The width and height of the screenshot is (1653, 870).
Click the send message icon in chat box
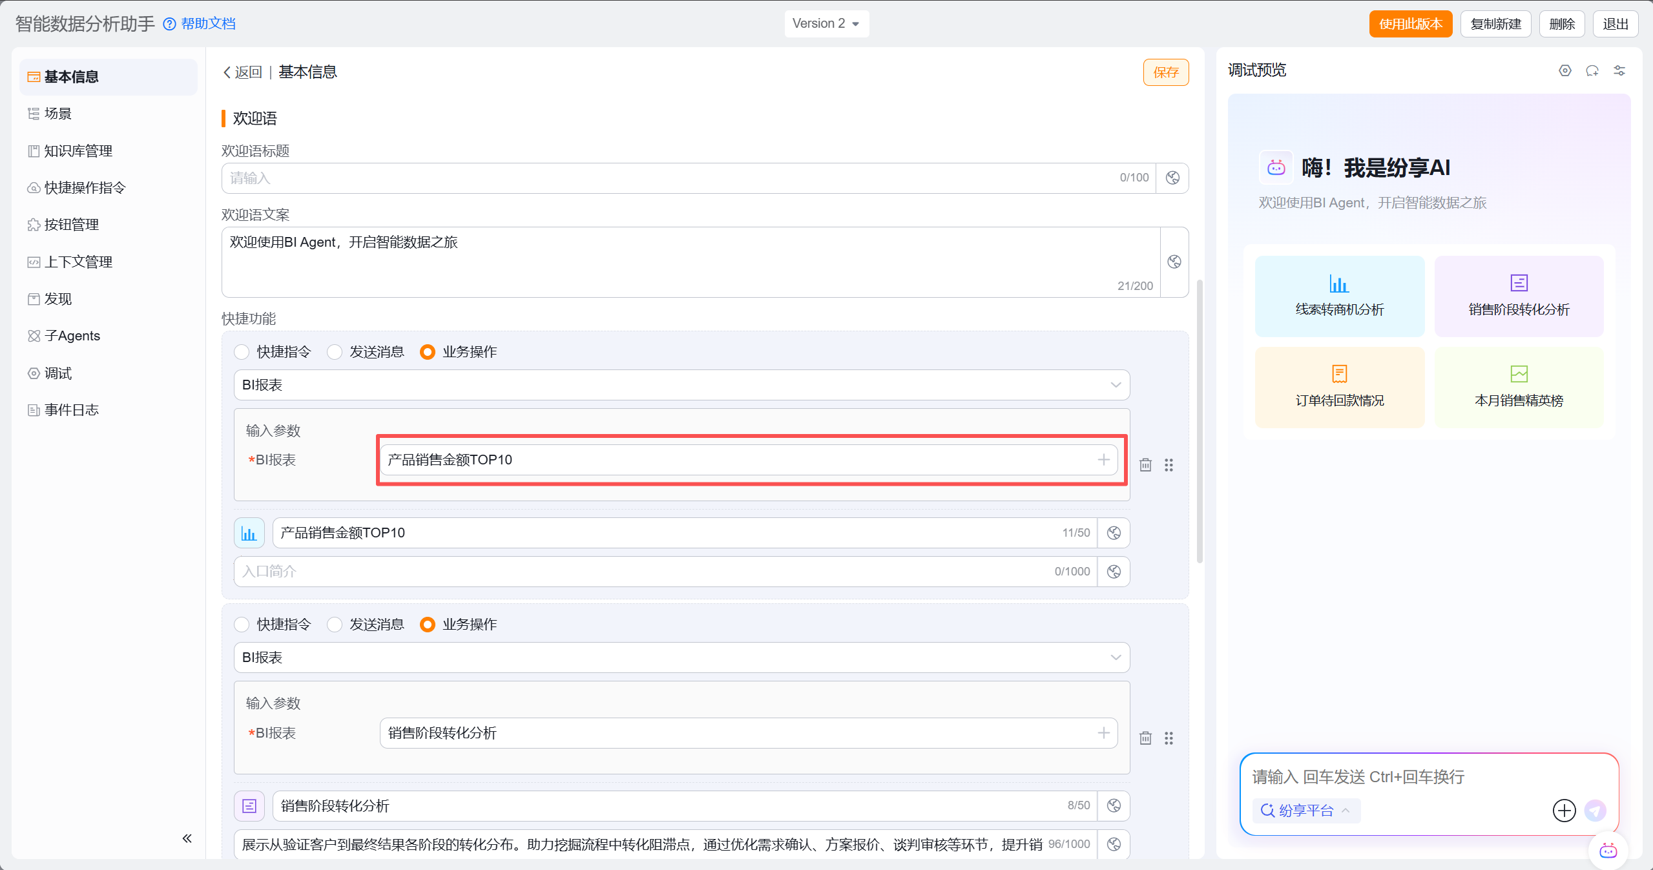click(1596, 811)
